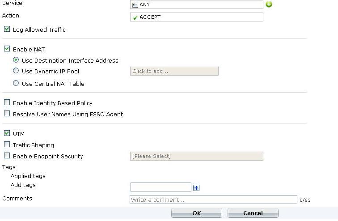Open the Service ANY selection field
Screen dimensions: 338x221
tap(197, 5)
